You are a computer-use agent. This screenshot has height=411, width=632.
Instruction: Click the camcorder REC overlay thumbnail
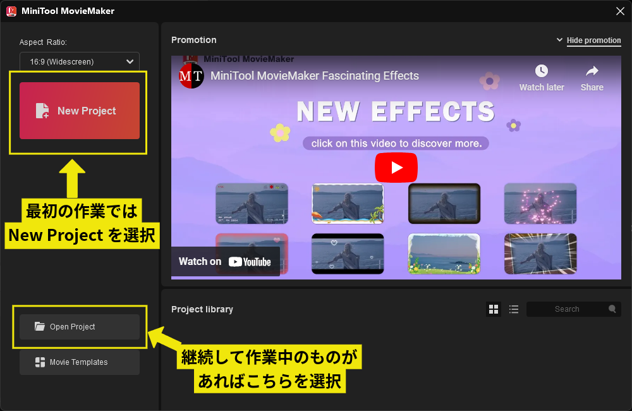[x=252, y=204]
